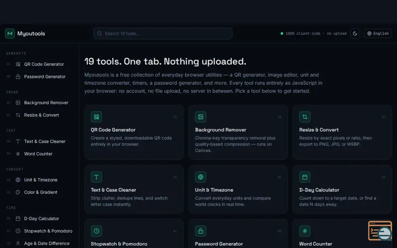
Task: Click the orange terminal widget icon at bottom right
Action: [380, 231]
